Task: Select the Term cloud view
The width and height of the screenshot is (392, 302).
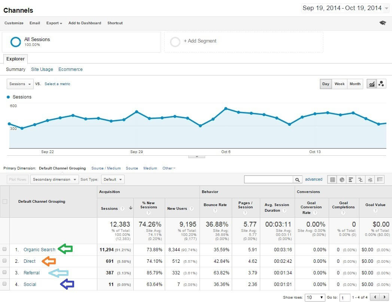Action: tap(370, 179)
